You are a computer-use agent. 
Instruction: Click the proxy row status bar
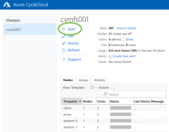(121, 114)
